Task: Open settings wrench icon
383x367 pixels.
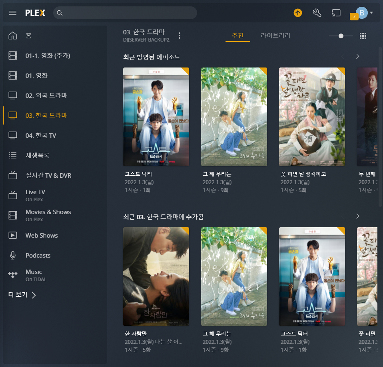Action: (317, 13)
